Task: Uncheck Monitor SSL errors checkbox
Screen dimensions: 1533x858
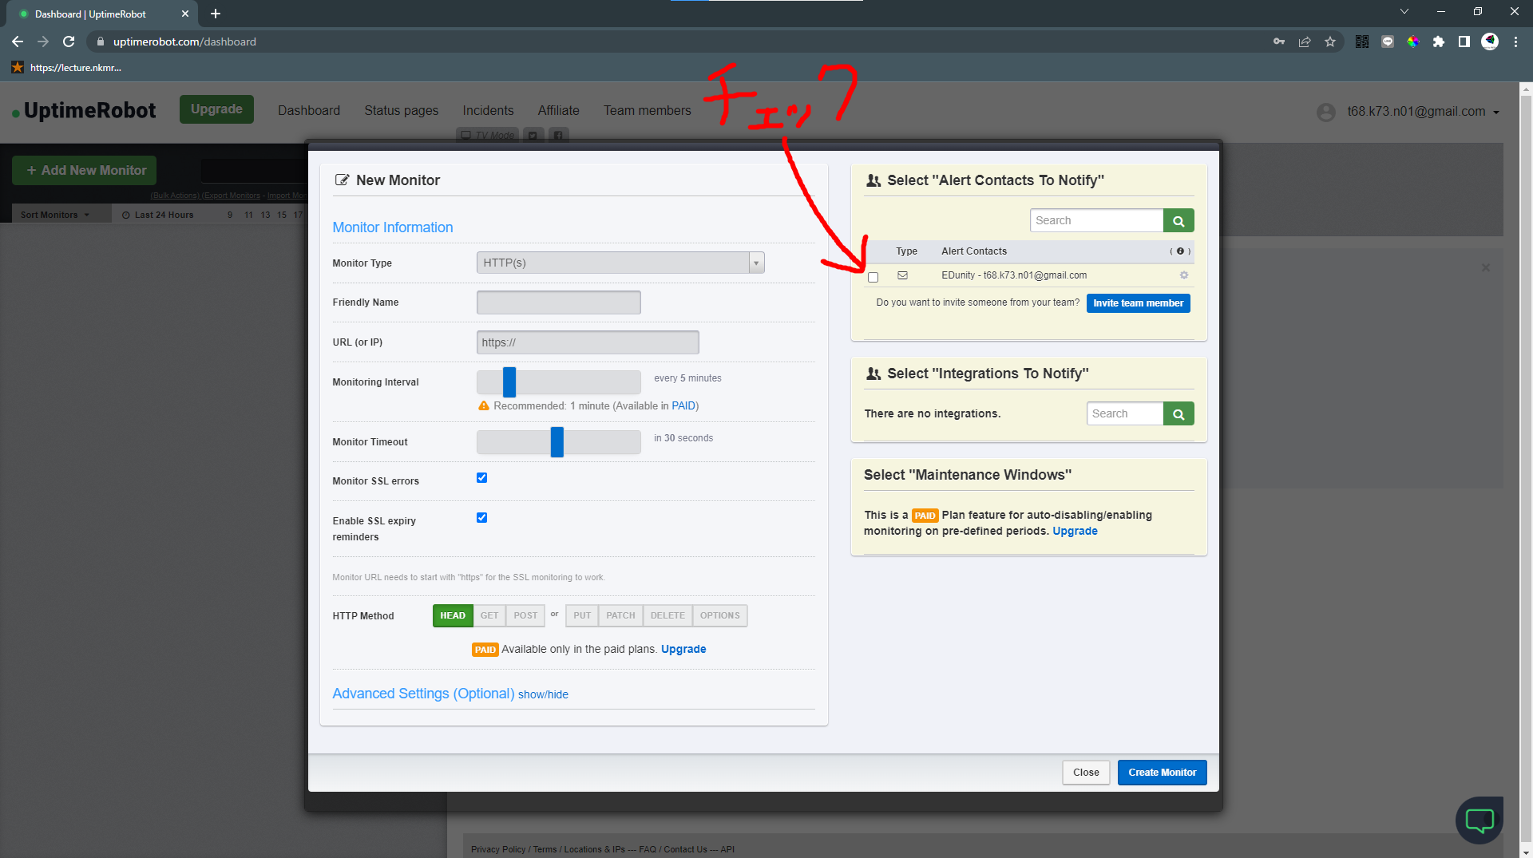Action: click(x=481, y=478)
